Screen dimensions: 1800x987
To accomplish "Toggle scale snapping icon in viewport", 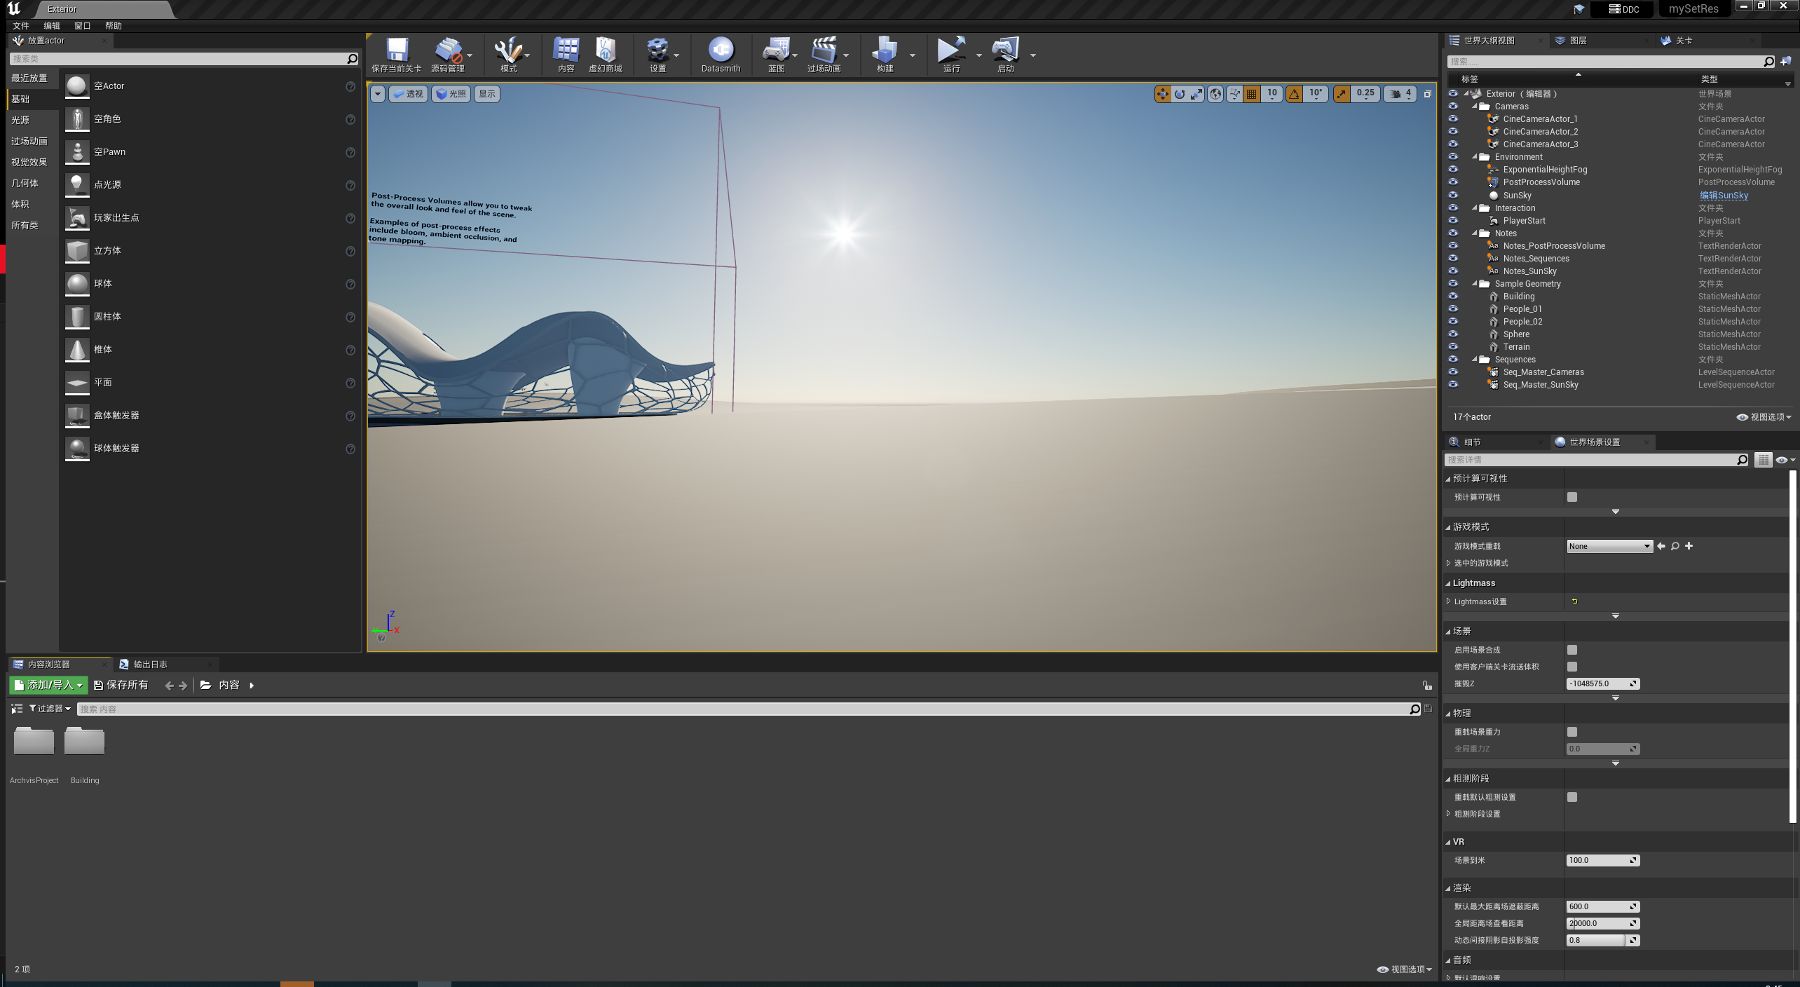I will pyautogui.click(x=1341, y=94).
